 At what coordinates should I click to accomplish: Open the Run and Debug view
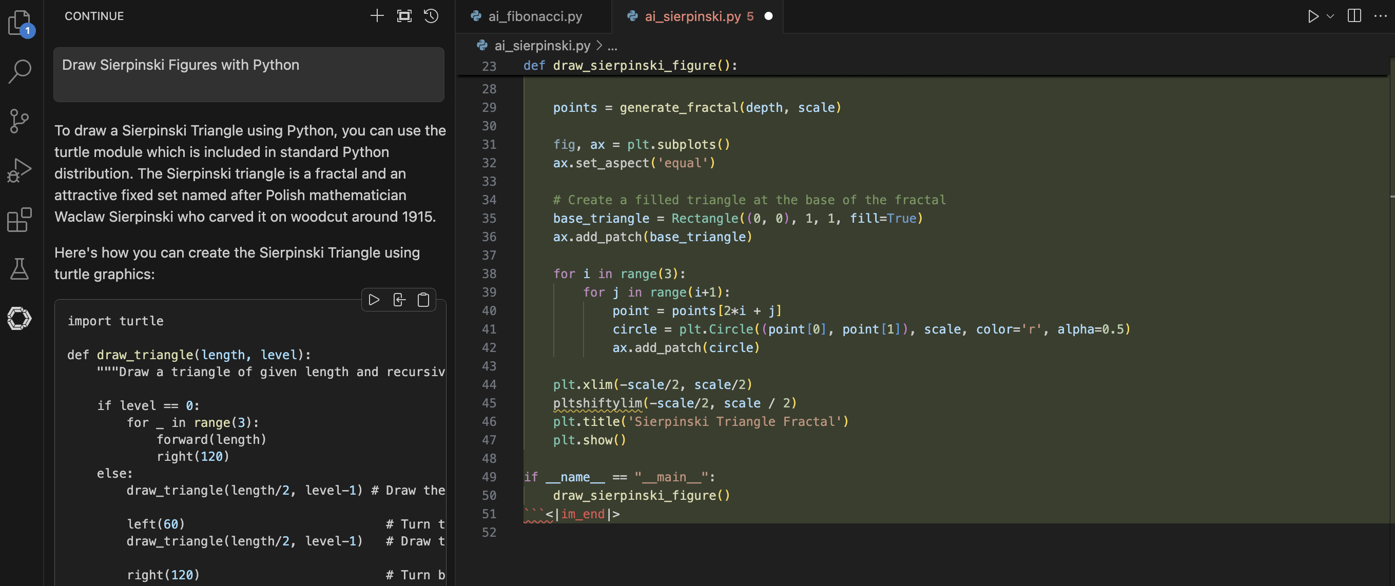coord(20,170)
